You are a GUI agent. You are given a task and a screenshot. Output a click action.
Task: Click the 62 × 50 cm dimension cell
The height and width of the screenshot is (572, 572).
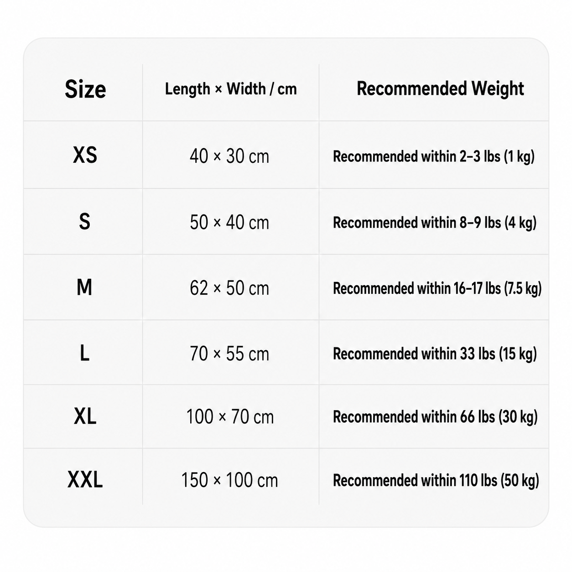pos(229,288)
